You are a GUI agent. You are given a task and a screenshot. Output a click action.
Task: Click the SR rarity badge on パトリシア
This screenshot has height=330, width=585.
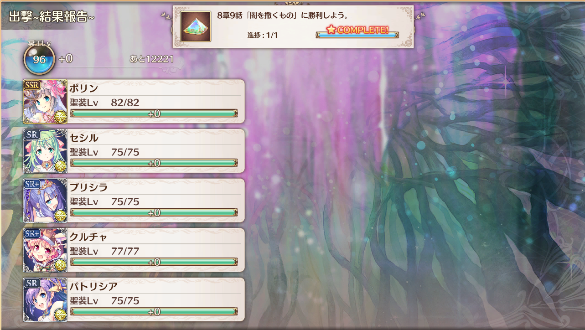point(32,283)
